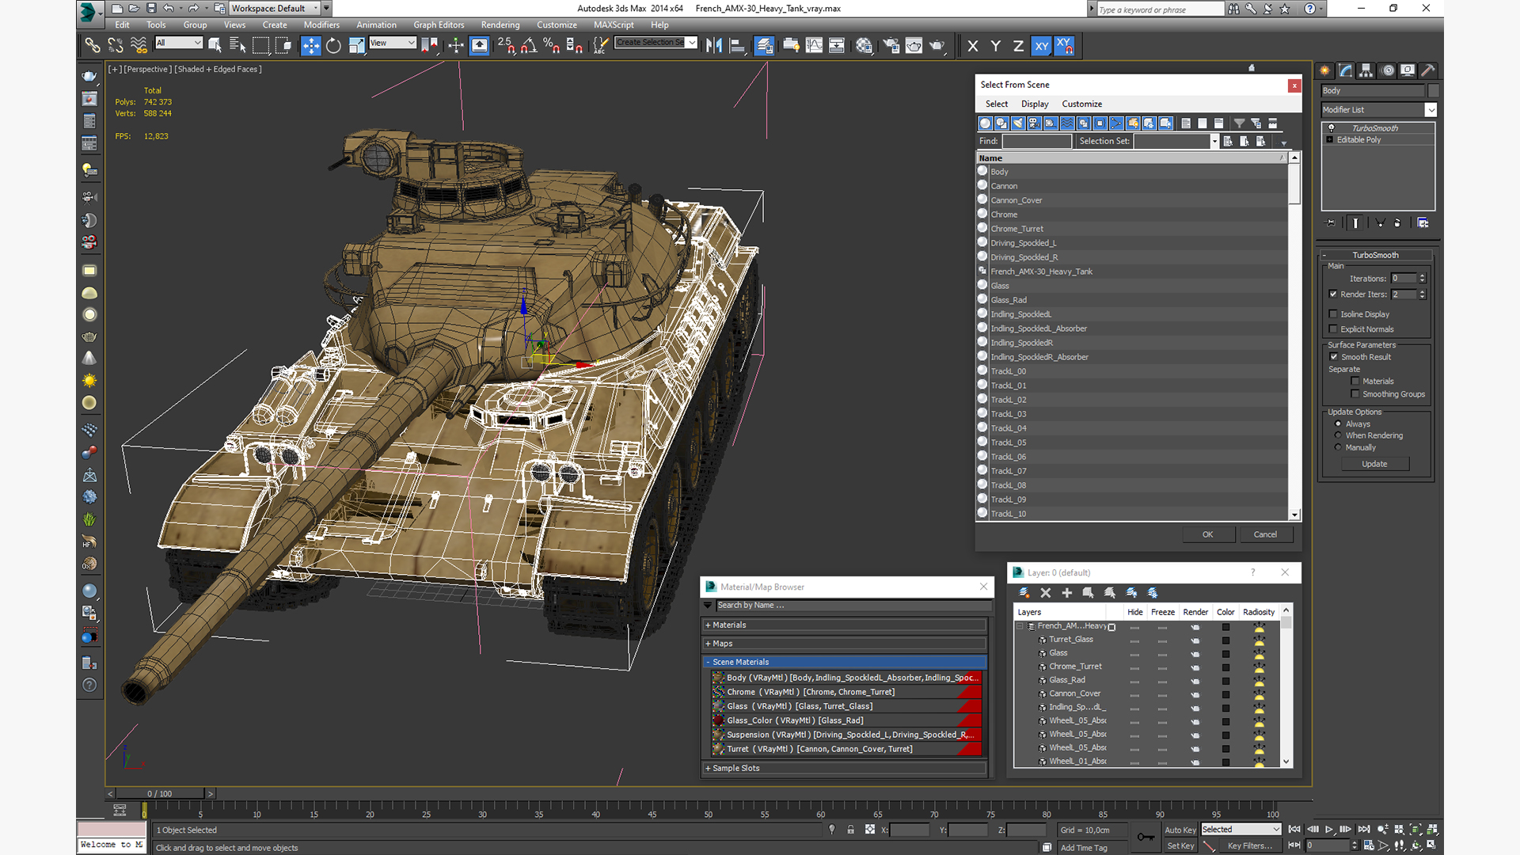Open the Selection Set dropdown arrow
Viewport: 1520px width, 855px height.
coord(1214,142)
